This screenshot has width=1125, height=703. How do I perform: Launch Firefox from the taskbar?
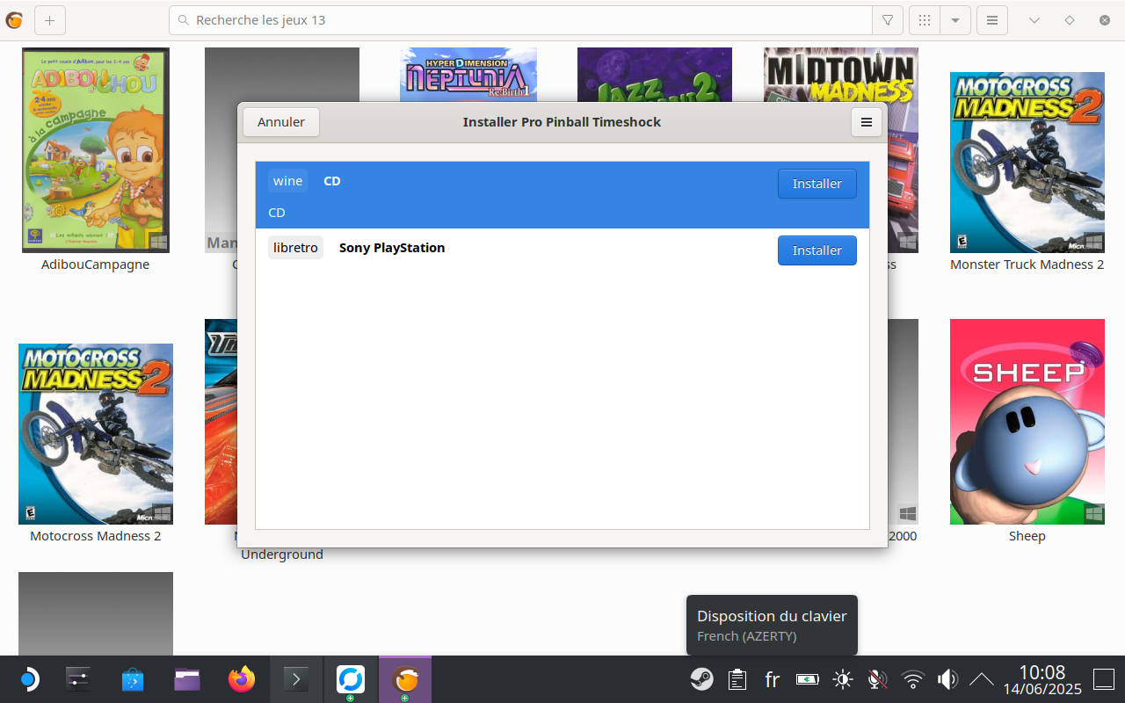(242, 679)
